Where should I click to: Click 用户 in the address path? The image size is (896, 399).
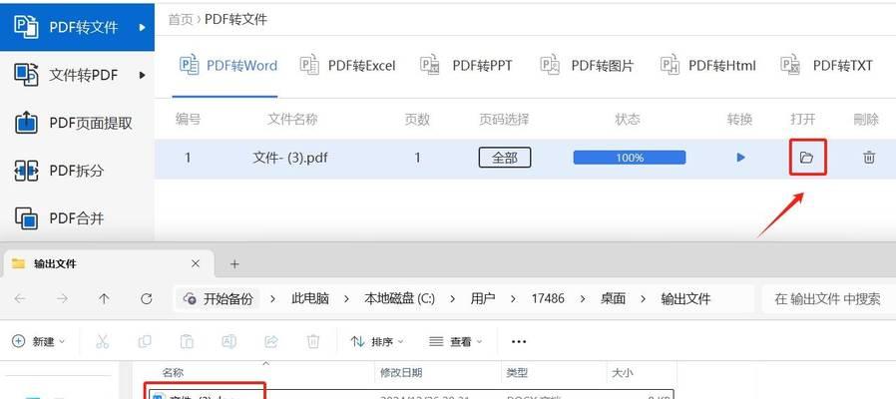tap(483, 298)
